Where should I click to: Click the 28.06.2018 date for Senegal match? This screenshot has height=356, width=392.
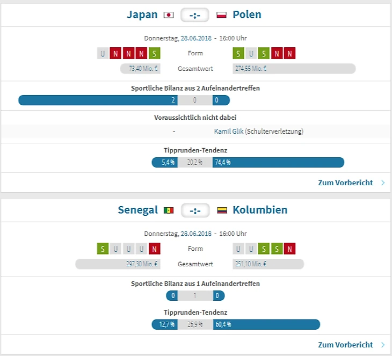(197, 234)
